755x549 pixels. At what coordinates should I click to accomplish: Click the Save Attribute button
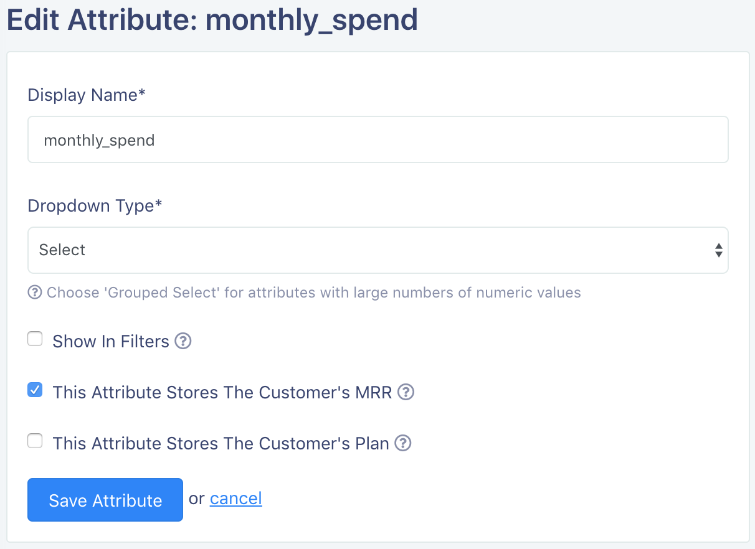(105, 500)
